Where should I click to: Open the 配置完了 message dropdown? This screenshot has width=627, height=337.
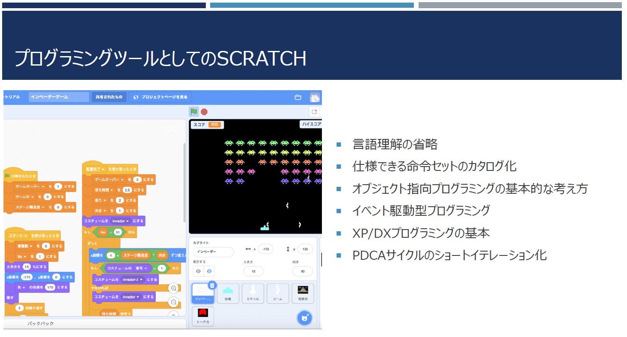95,170
